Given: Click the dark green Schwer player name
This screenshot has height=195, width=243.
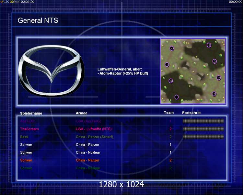Looking at the screenshot, I should click(26, 168).
